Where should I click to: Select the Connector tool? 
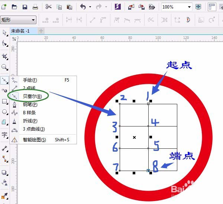pyautogui.click(x=5, y=159)
